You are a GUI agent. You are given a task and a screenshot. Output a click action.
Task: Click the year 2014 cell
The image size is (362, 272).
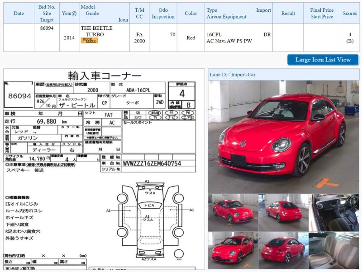point(69,38)
